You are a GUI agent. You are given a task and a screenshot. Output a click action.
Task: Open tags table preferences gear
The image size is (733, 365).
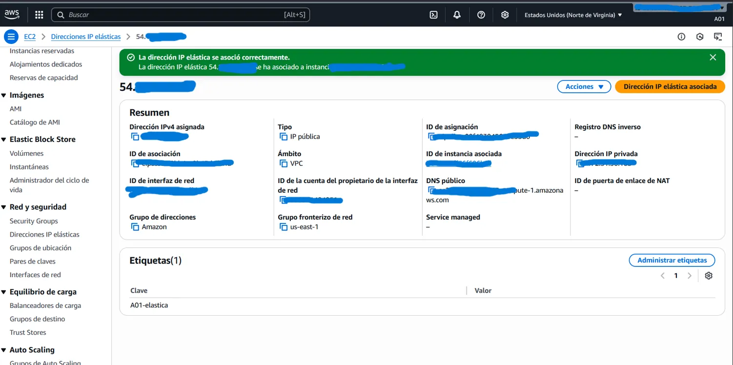709,276
